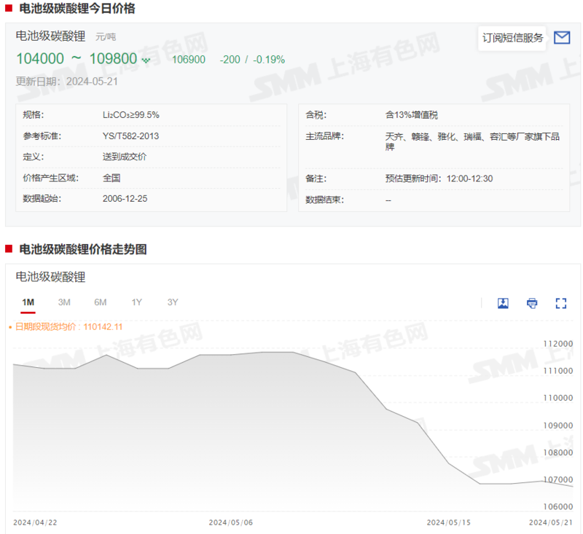This screenshot has height=534, width=583.
Task: Click the 106900 average price
Action: tap(189, 60)
